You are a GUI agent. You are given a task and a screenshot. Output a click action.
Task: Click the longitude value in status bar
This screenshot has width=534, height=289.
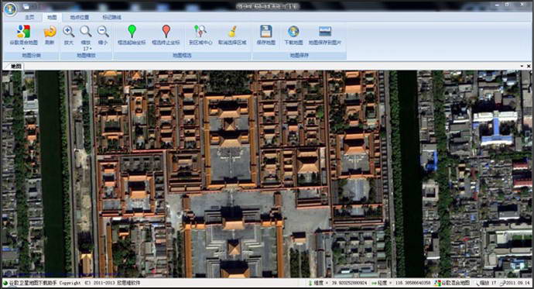(x=412, y=283)
